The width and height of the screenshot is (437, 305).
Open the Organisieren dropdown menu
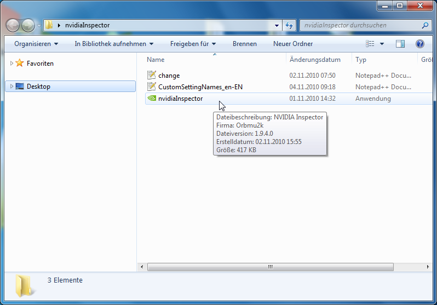[x=36, y=44]
